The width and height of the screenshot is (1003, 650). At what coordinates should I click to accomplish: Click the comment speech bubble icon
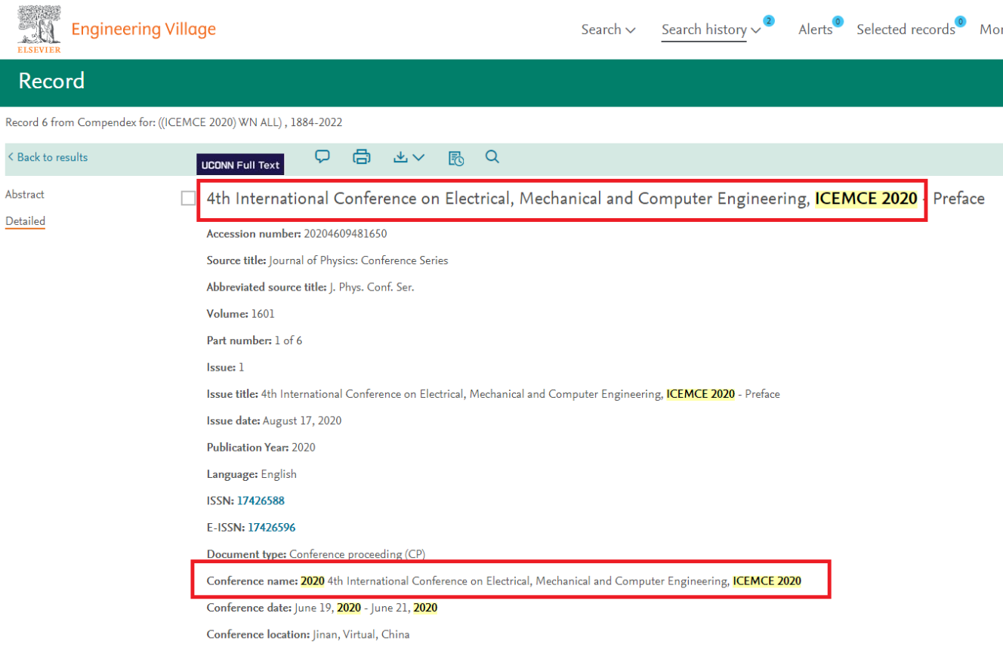pyautogui.click(x=323, y=157)
